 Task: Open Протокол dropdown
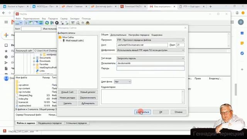tap(151, 40)
